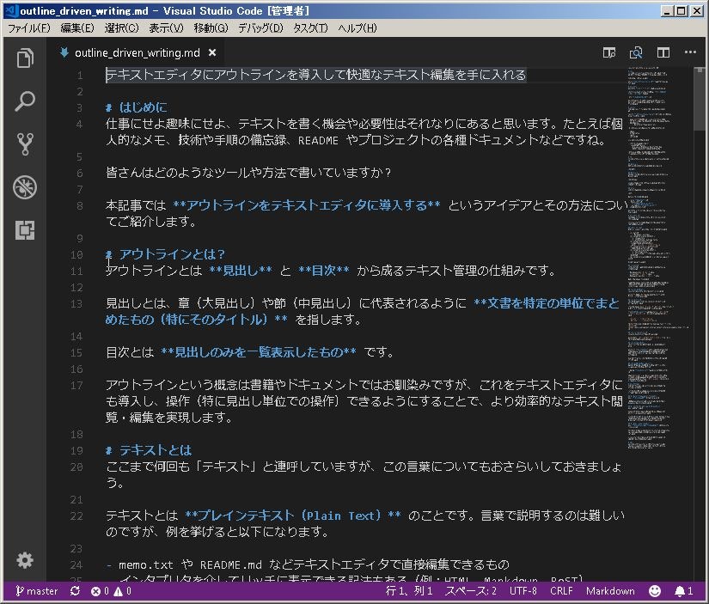Image resolution: width=709 pixels, height=604 pixels.
Task: Synchronize changes with the remote
Action: [x=74, y=591]
